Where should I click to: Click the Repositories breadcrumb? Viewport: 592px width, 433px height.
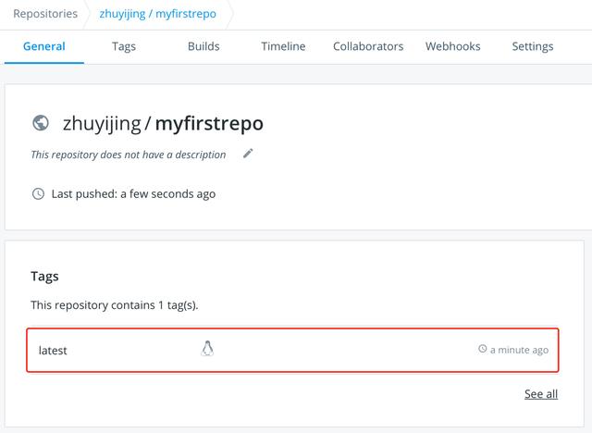(x=45, y=14)
